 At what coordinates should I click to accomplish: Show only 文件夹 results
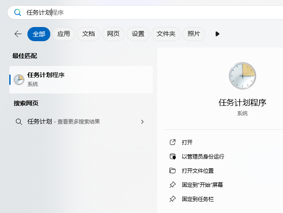[x=166, y=34]
